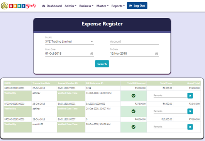Viewport: 205px width, 141px height.
Task: Click the ₹59,000.00 grand total
Action: point(195,88)
